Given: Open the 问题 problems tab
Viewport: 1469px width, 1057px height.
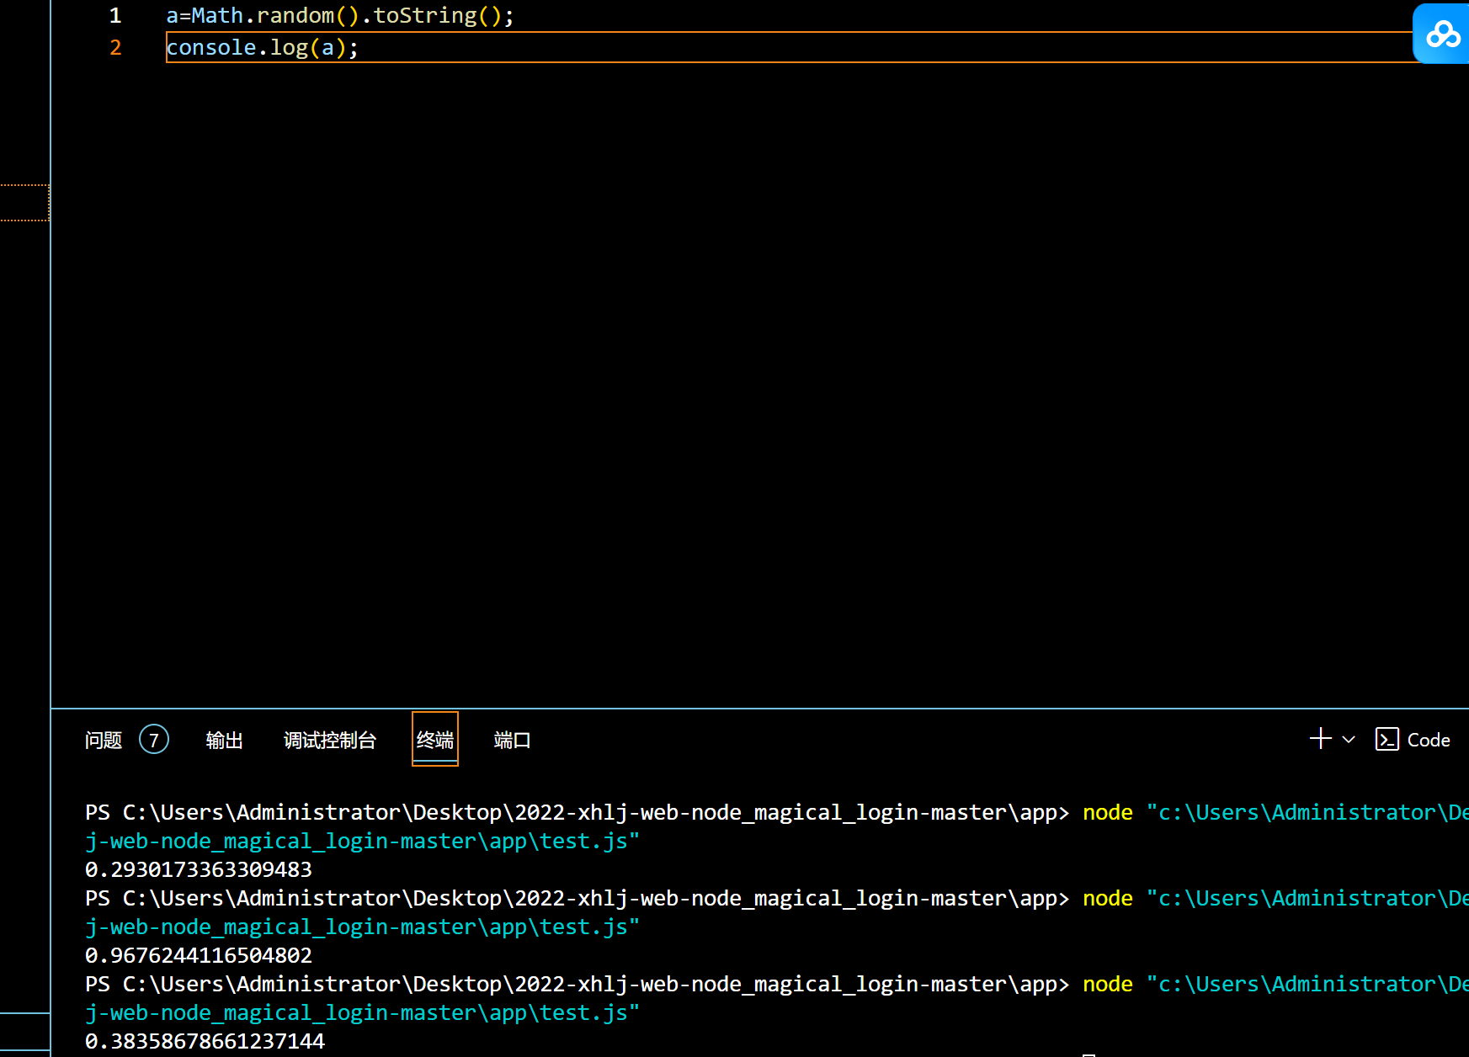Looking at the screenshot, I should coord(104,740).
